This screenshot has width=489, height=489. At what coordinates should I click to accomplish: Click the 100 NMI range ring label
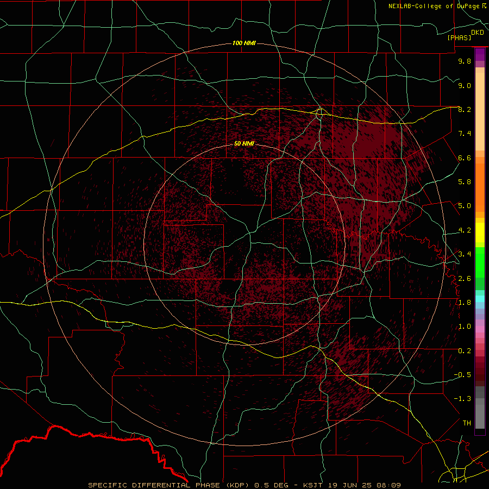coord(244,43)
